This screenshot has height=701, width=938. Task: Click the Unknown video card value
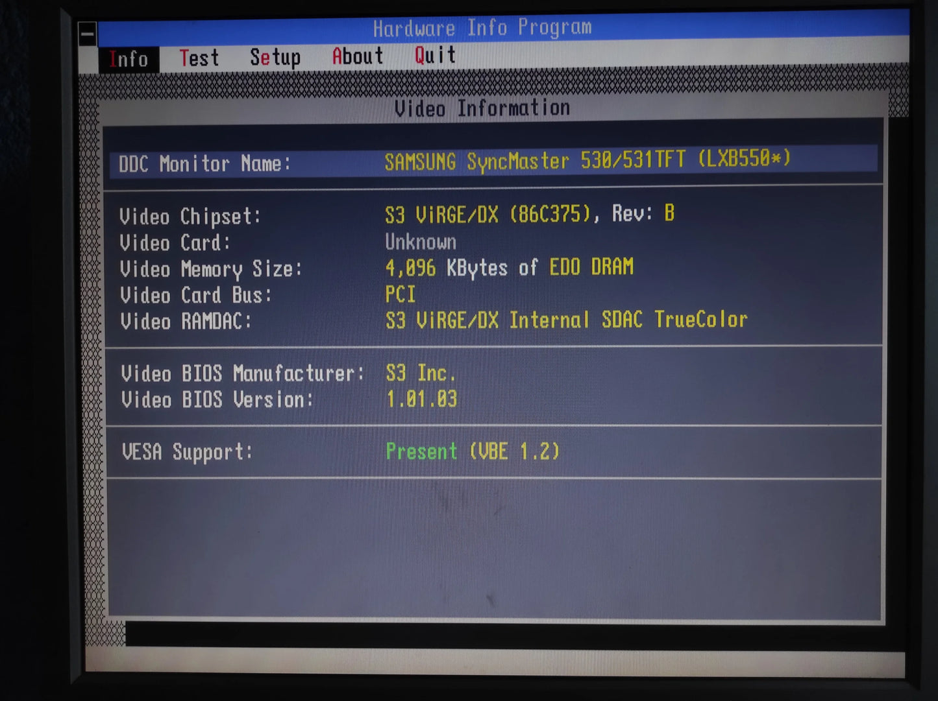click(x=421, y=242)
